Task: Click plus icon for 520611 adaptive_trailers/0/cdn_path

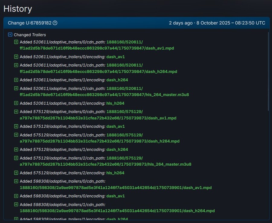Action: coord(16,42)
